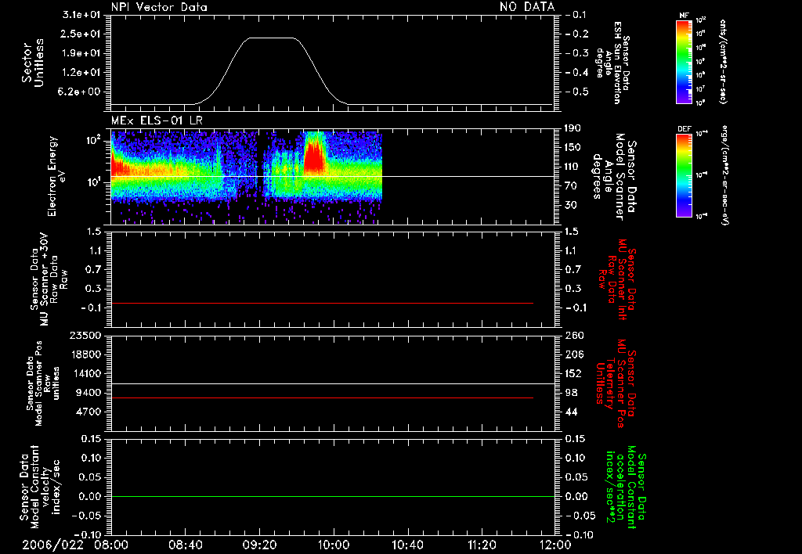Viewport: 802px width, 554px height.
Task: Click the 'ESH Sun Elevation Angle' axis title
Action: [x=612, y=63]
